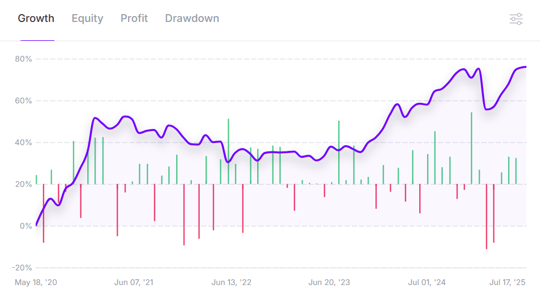540x296 pixels.
Task: Click the Jun 07, '21 date label
Action: [x=134, y=282]
